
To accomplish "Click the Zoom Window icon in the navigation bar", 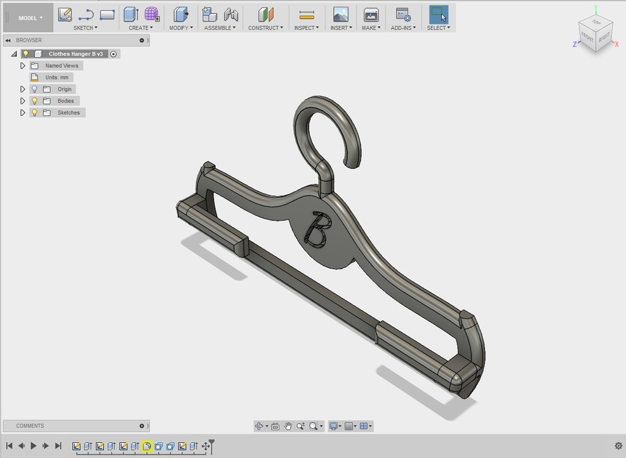I will [314, 426].
